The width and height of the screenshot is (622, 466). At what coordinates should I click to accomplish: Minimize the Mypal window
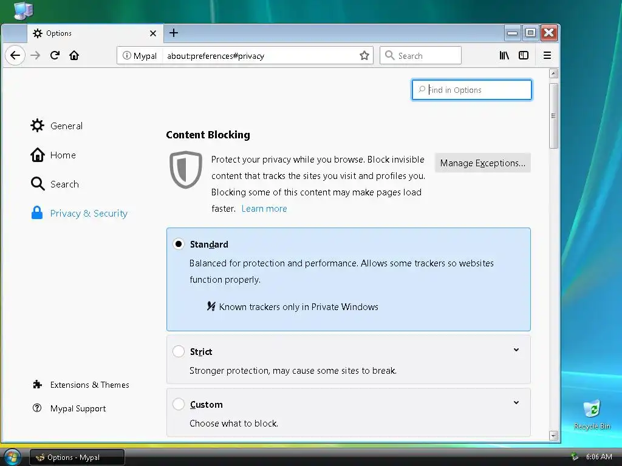coord(512,33)
